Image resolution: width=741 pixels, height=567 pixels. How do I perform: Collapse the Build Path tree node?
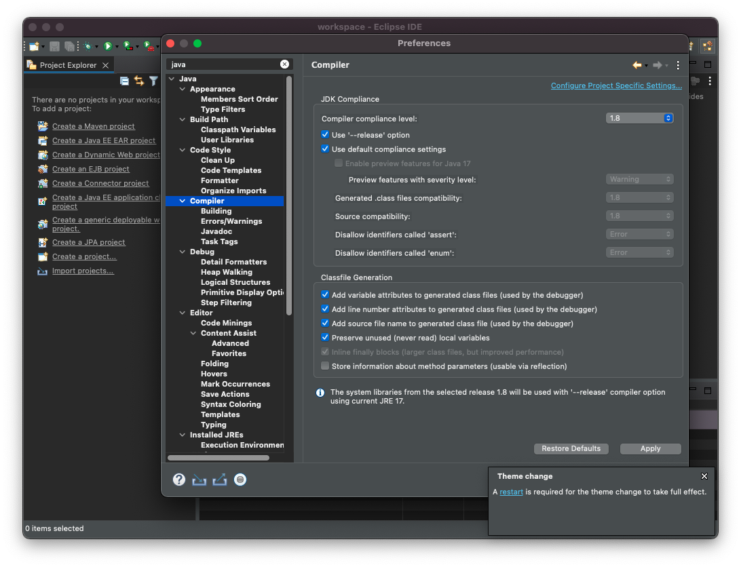183,119
